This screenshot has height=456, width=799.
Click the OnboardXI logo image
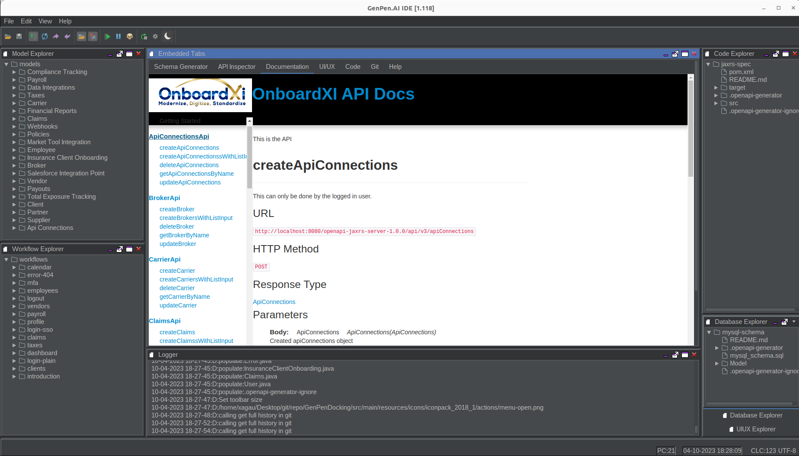click(x=200, y=95)
